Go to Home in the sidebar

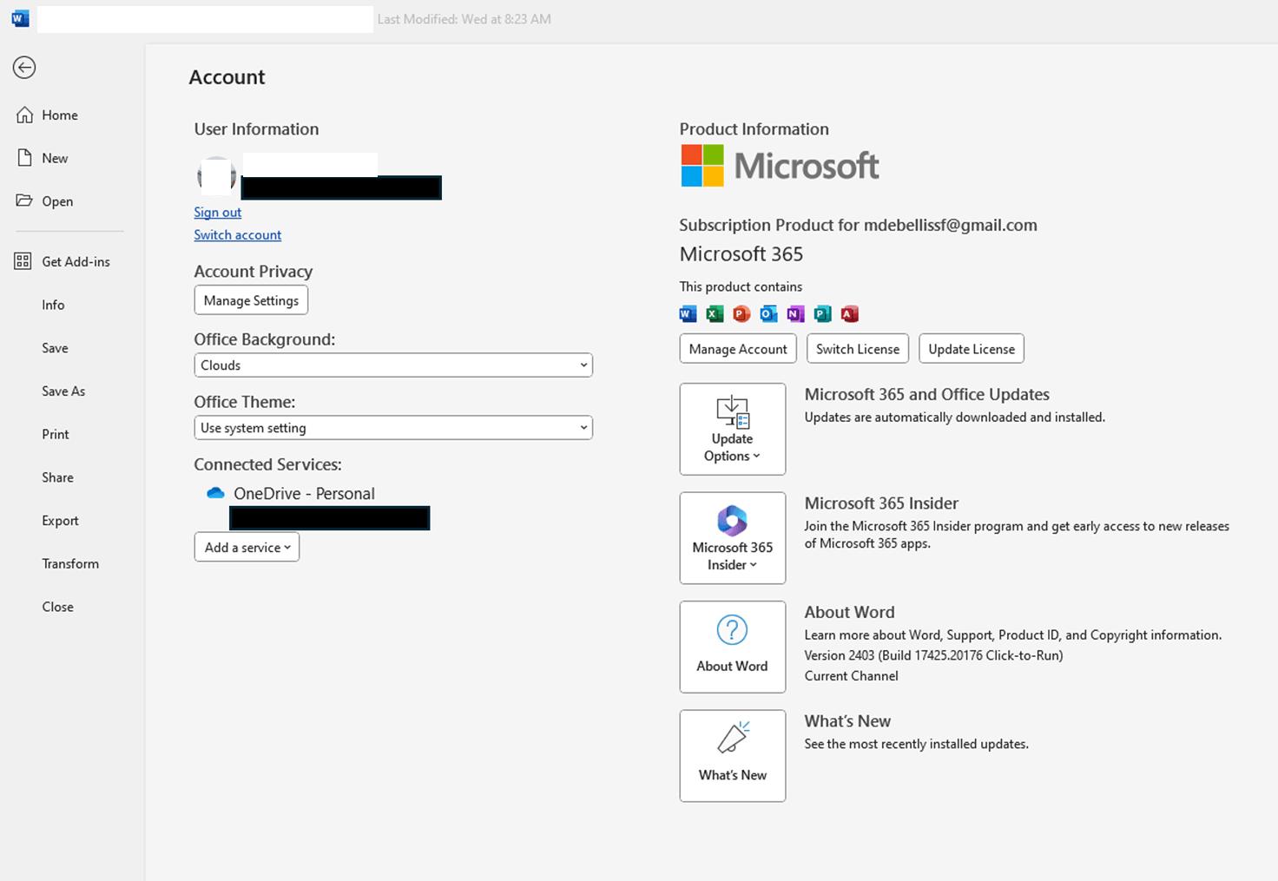[60, 115]
